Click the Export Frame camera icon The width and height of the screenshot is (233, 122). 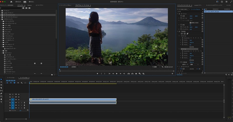(x=136, y=74)
